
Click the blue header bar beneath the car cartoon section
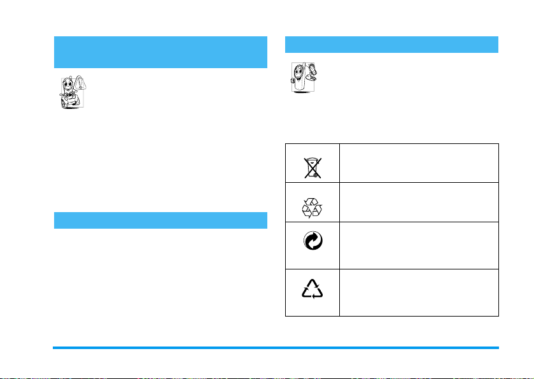(x=160, y=220)
